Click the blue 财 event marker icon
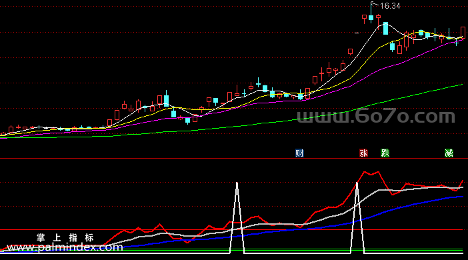This screenshot has height=260, width=468. click(x=299, y=153)
